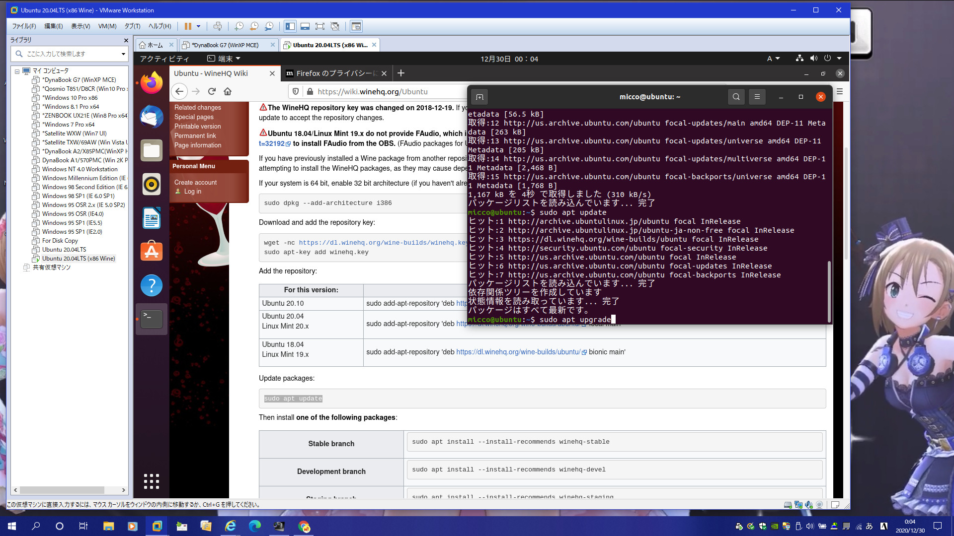
Task: Click the console view toolbar icon
Action: [x=356, y=26]
